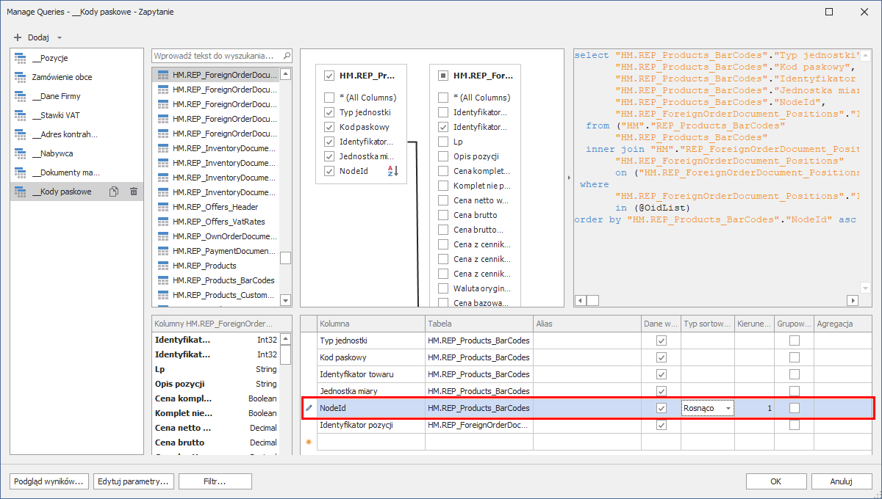The image size is (882, 499).
Task: Click the Dodaj plus icon
Action: point(18,37)
